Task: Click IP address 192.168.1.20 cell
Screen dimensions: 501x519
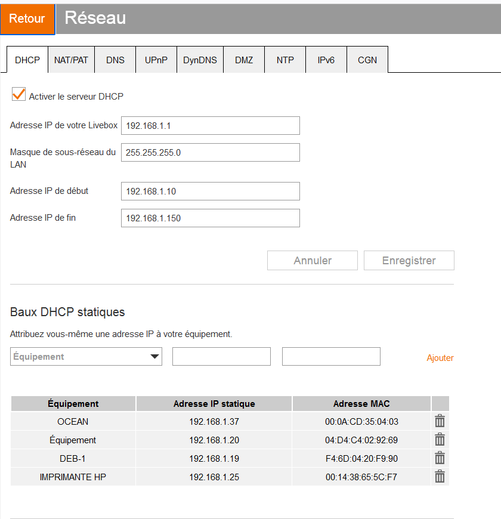Action: [x=214, y=440]
